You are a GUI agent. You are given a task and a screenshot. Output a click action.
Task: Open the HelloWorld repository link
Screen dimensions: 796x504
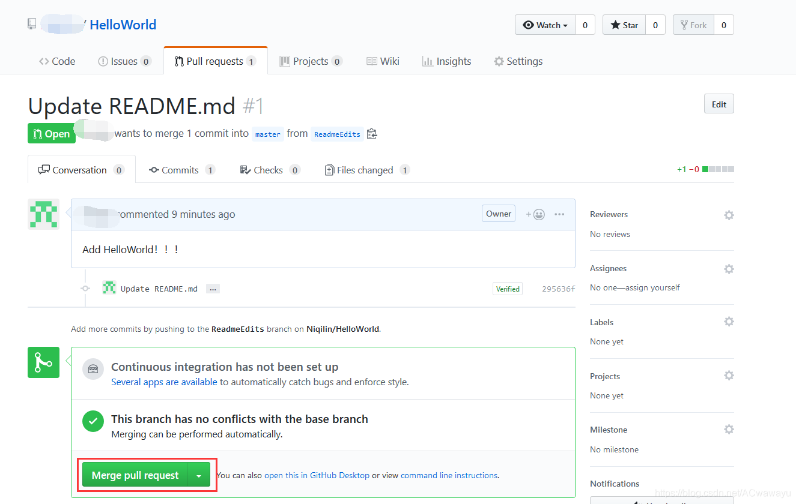tap(123, 25)
